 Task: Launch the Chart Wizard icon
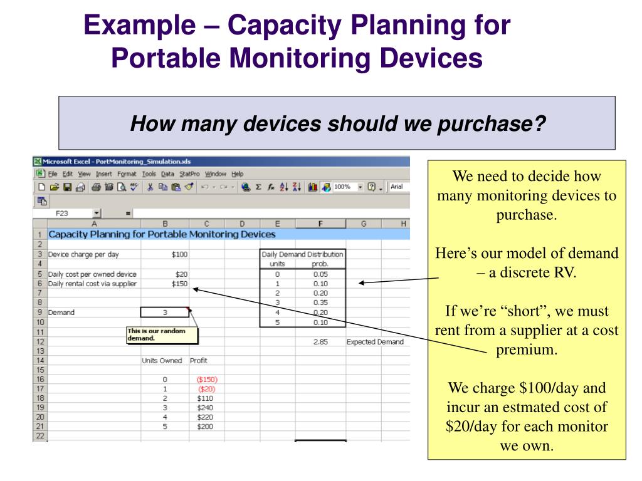[313, 187]
